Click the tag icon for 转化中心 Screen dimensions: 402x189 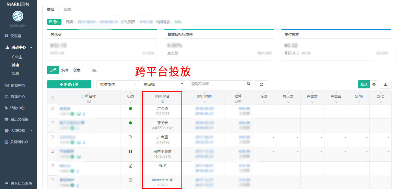click(x=7, y=108)
